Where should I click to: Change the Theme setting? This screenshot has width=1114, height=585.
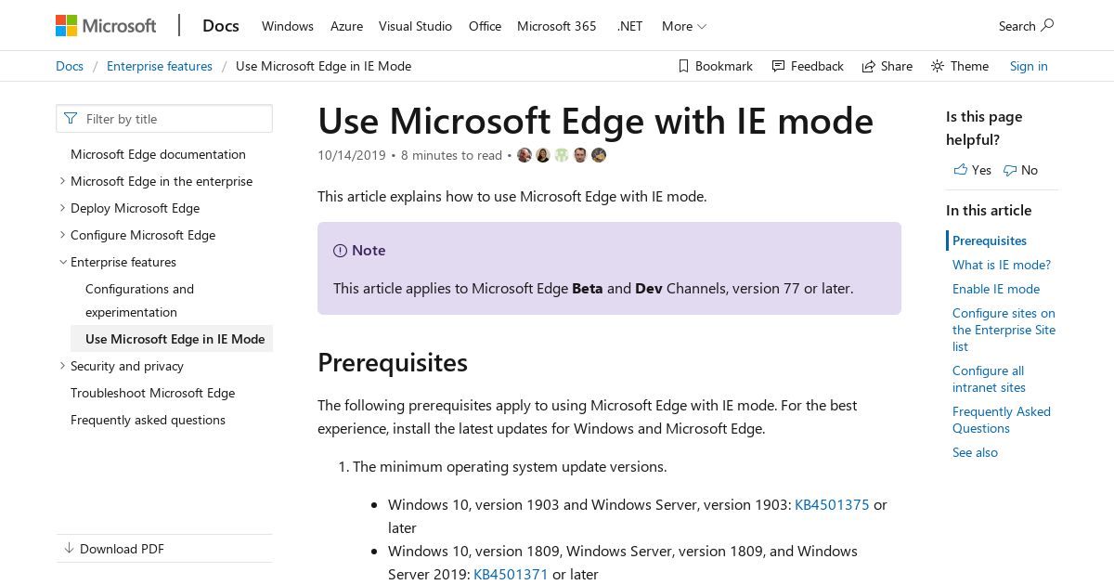[960, 66]
